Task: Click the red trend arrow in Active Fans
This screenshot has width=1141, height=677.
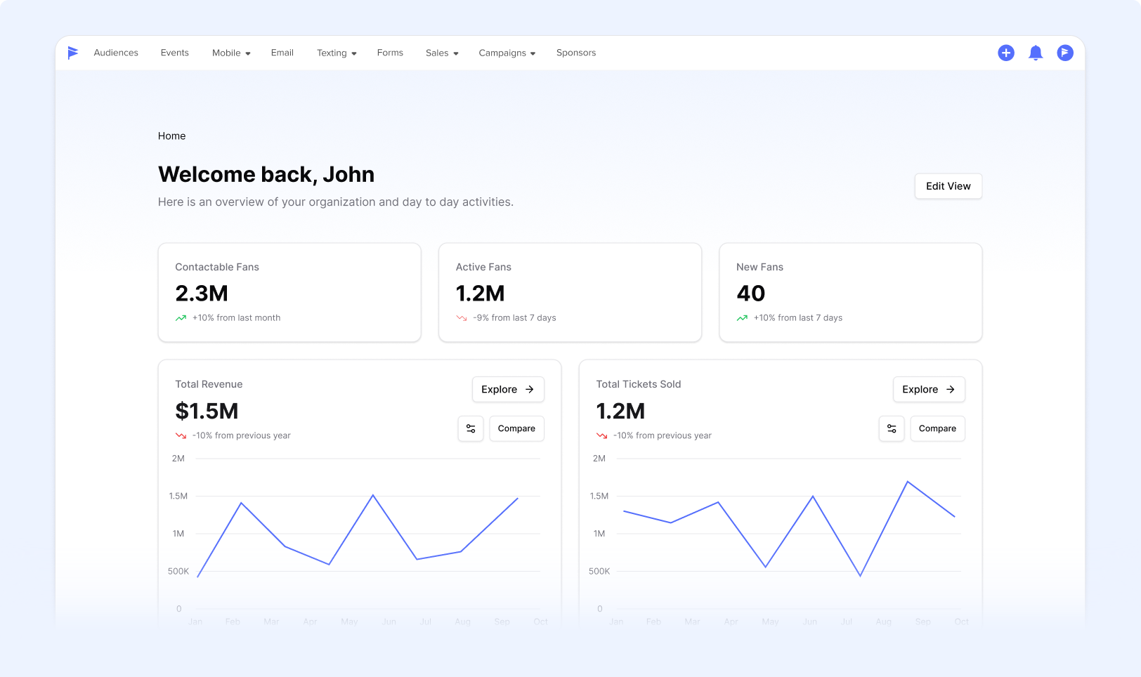Action: (x=462, y=318)
